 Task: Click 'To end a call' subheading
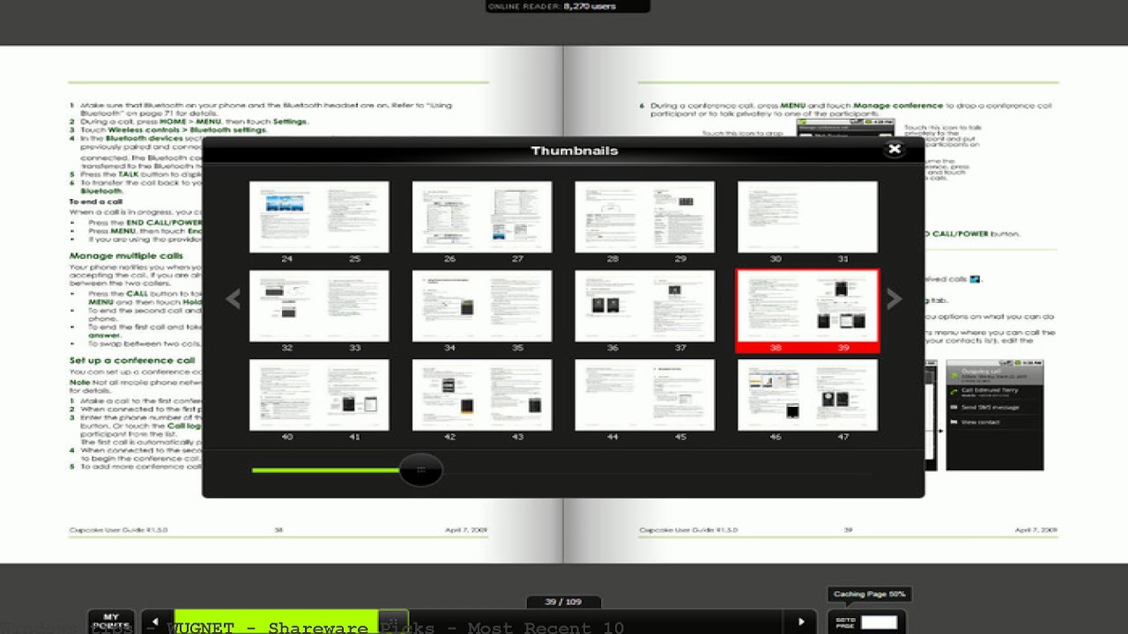point(95,202)
